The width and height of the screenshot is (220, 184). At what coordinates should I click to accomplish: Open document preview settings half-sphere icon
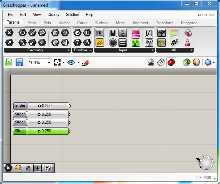[196, 62]
